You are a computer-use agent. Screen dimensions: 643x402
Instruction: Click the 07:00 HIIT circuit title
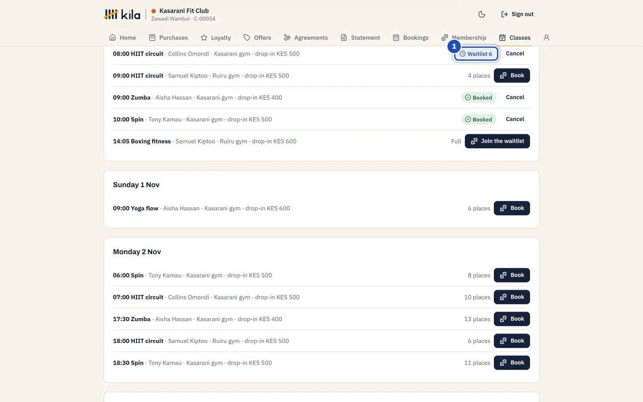pos(138,297)
